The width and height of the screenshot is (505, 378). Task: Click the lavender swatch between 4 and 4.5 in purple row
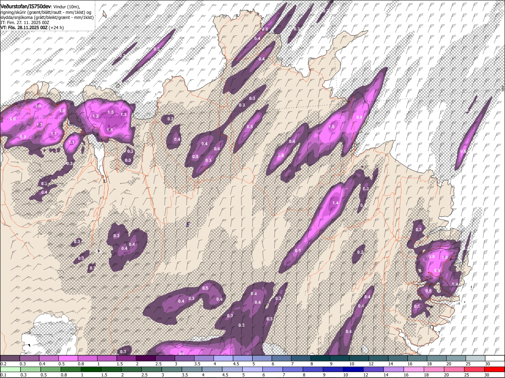click(223, 358)
